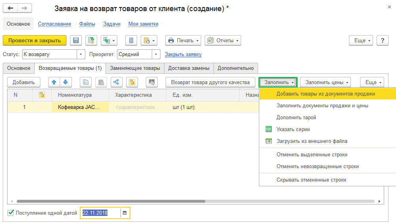Move row up with blue arrow

tap(54, 82)
